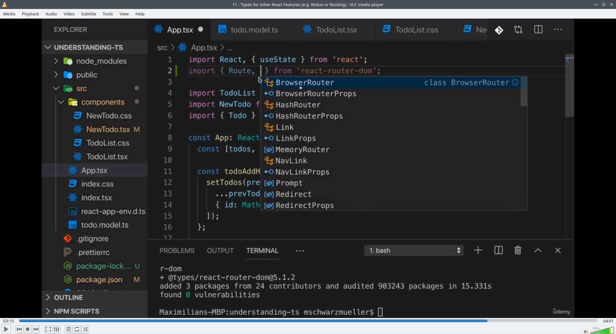Viewport: 616px width, 334px height.
Task: Open panel overflow ellipsis menu
Action: 300,251
